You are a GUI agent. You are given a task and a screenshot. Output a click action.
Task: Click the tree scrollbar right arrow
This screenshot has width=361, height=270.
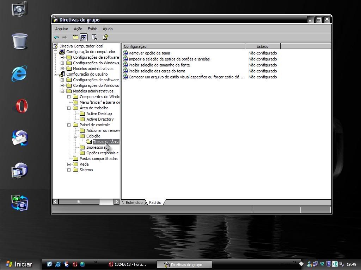[116, 201]
